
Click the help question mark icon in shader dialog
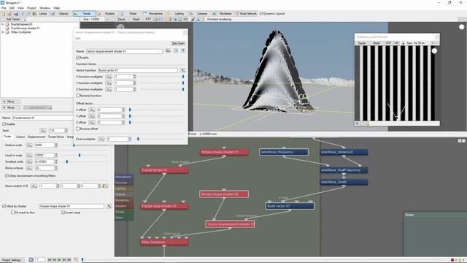point(183,51)
